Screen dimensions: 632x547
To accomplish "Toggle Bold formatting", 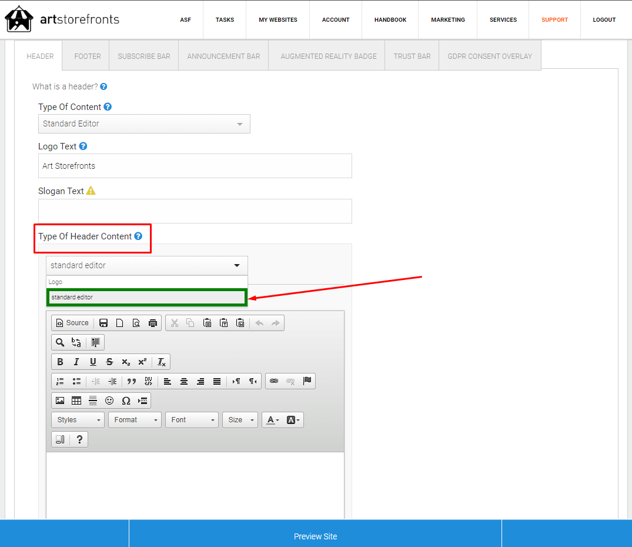I will tap(60, 362).
